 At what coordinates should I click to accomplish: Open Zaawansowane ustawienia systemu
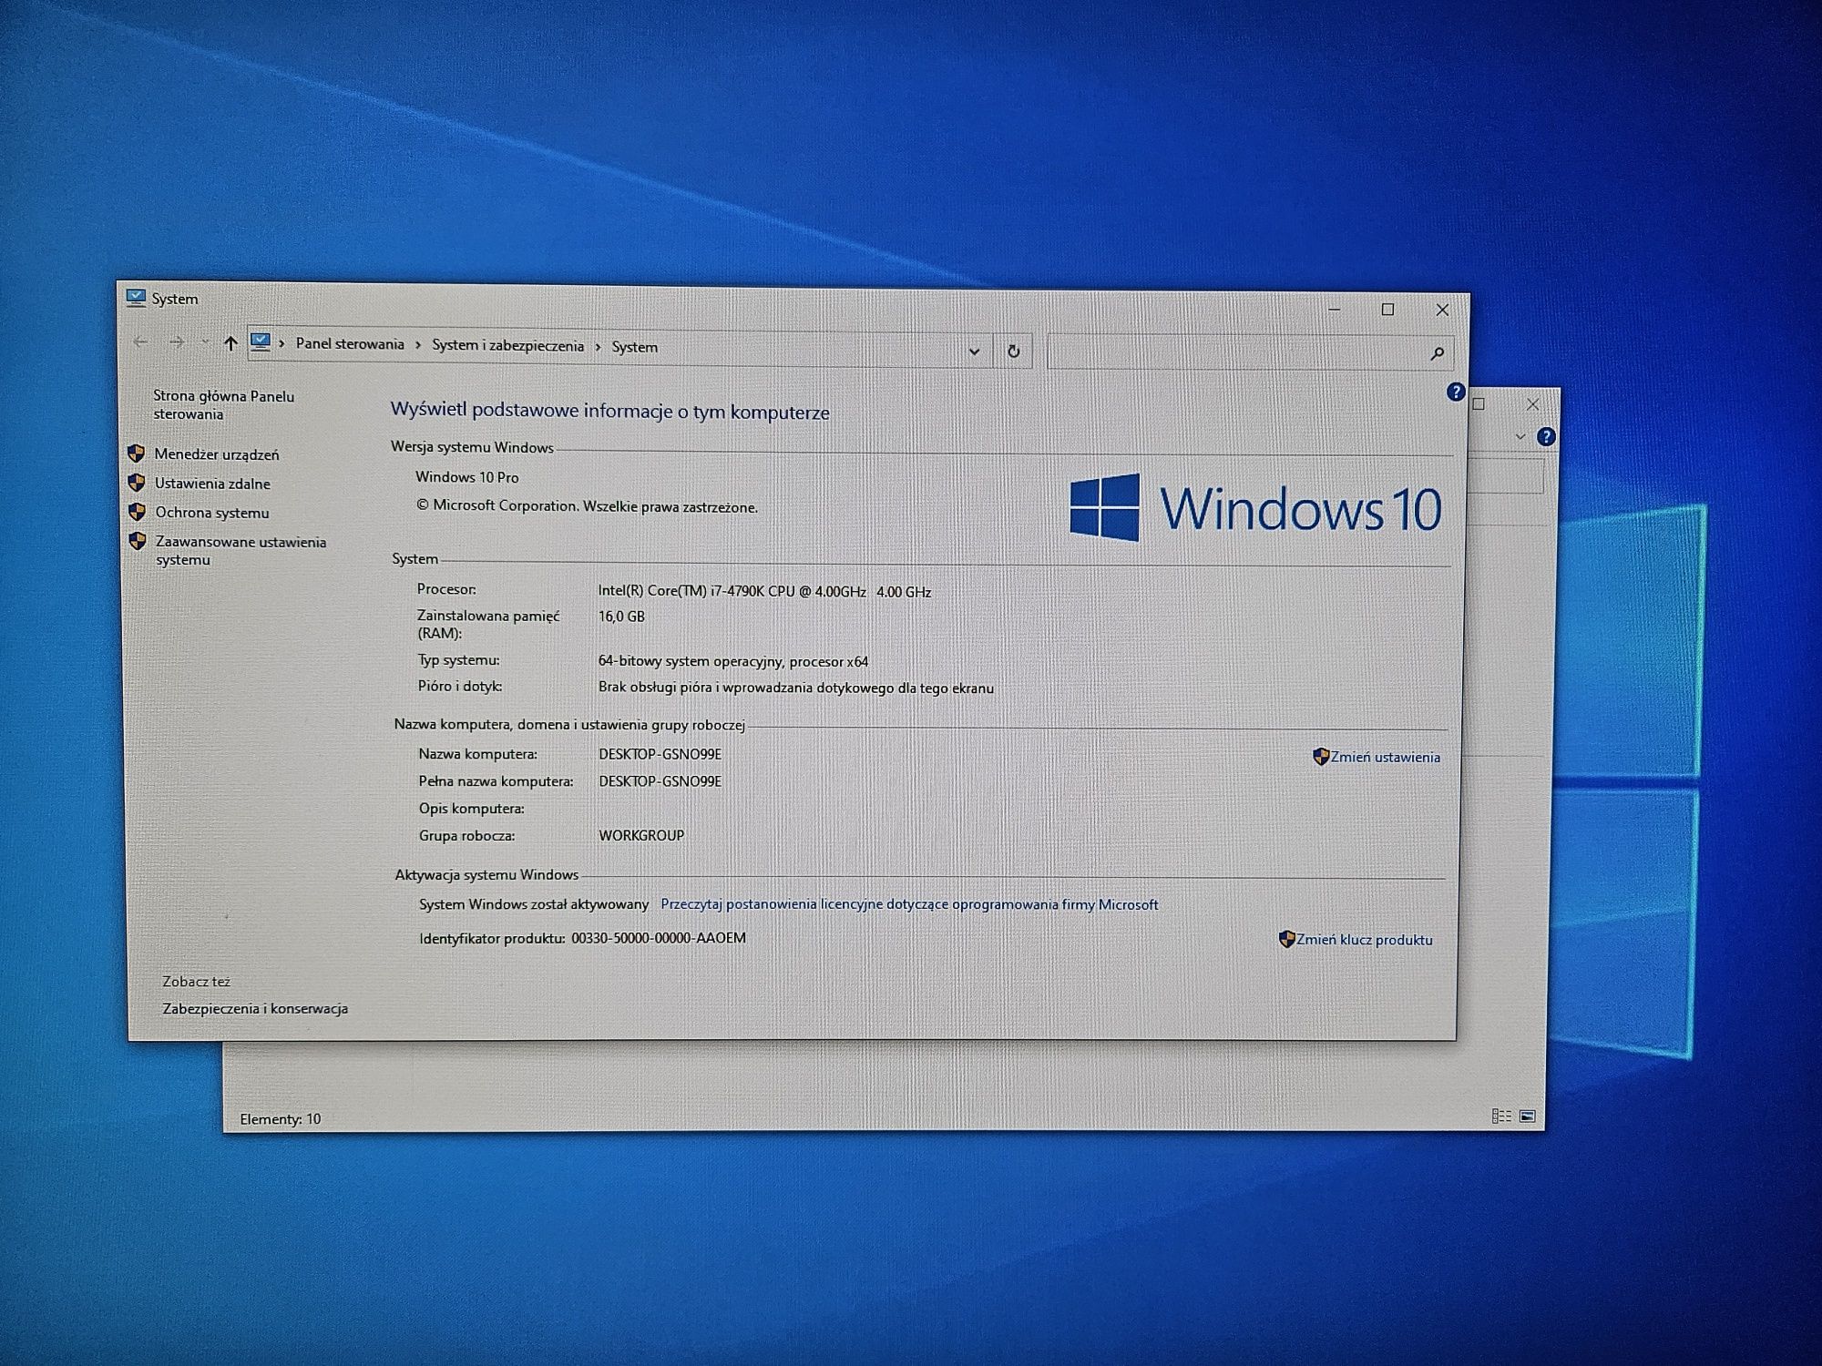coord(241,551)
